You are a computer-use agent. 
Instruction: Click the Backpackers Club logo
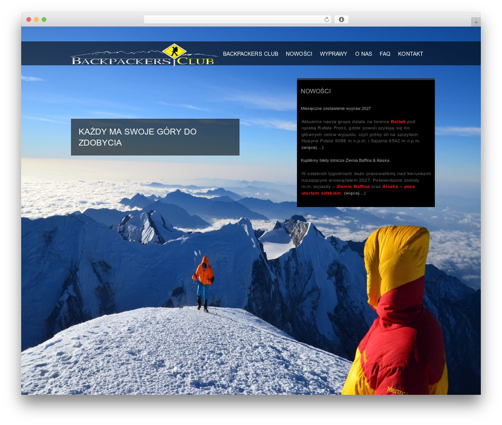pyautogui.click(x=144, y=54)
